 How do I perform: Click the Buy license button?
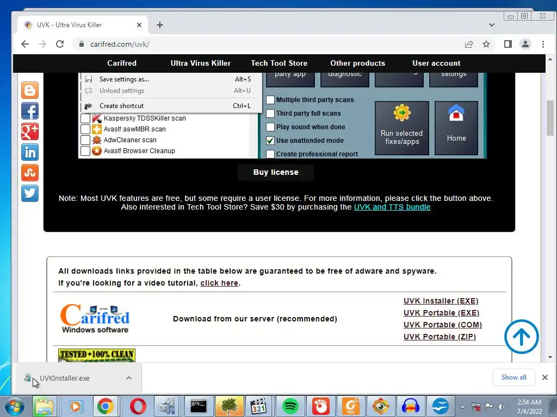pyautogui.click(x=276, y=172)
